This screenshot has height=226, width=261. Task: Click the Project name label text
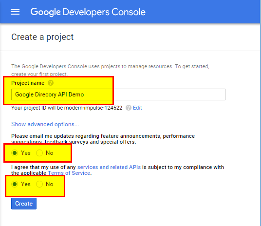point(28,83)
